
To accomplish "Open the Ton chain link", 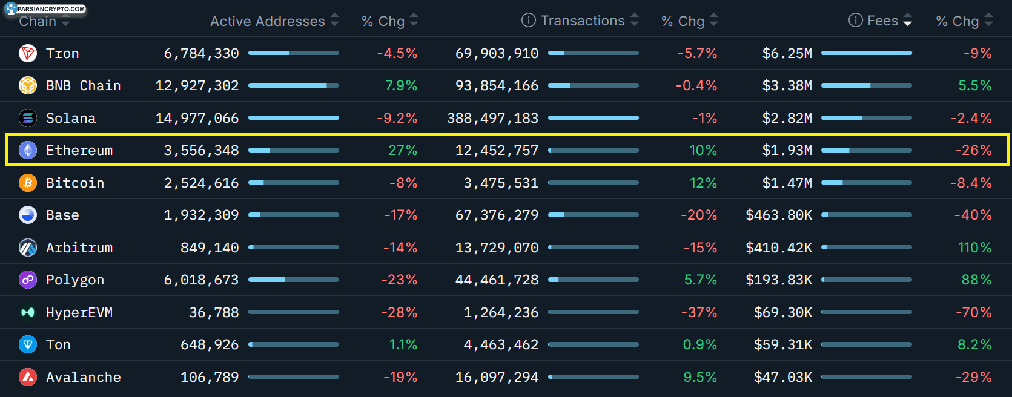I will coord(58,344).
